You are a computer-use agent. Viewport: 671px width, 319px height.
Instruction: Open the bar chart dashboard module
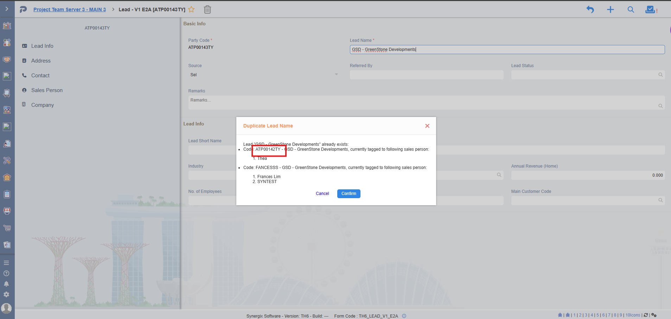coord(7,26)
